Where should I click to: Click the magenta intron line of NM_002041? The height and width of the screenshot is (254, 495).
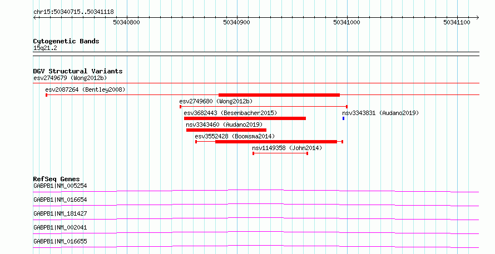click(256, 232)
